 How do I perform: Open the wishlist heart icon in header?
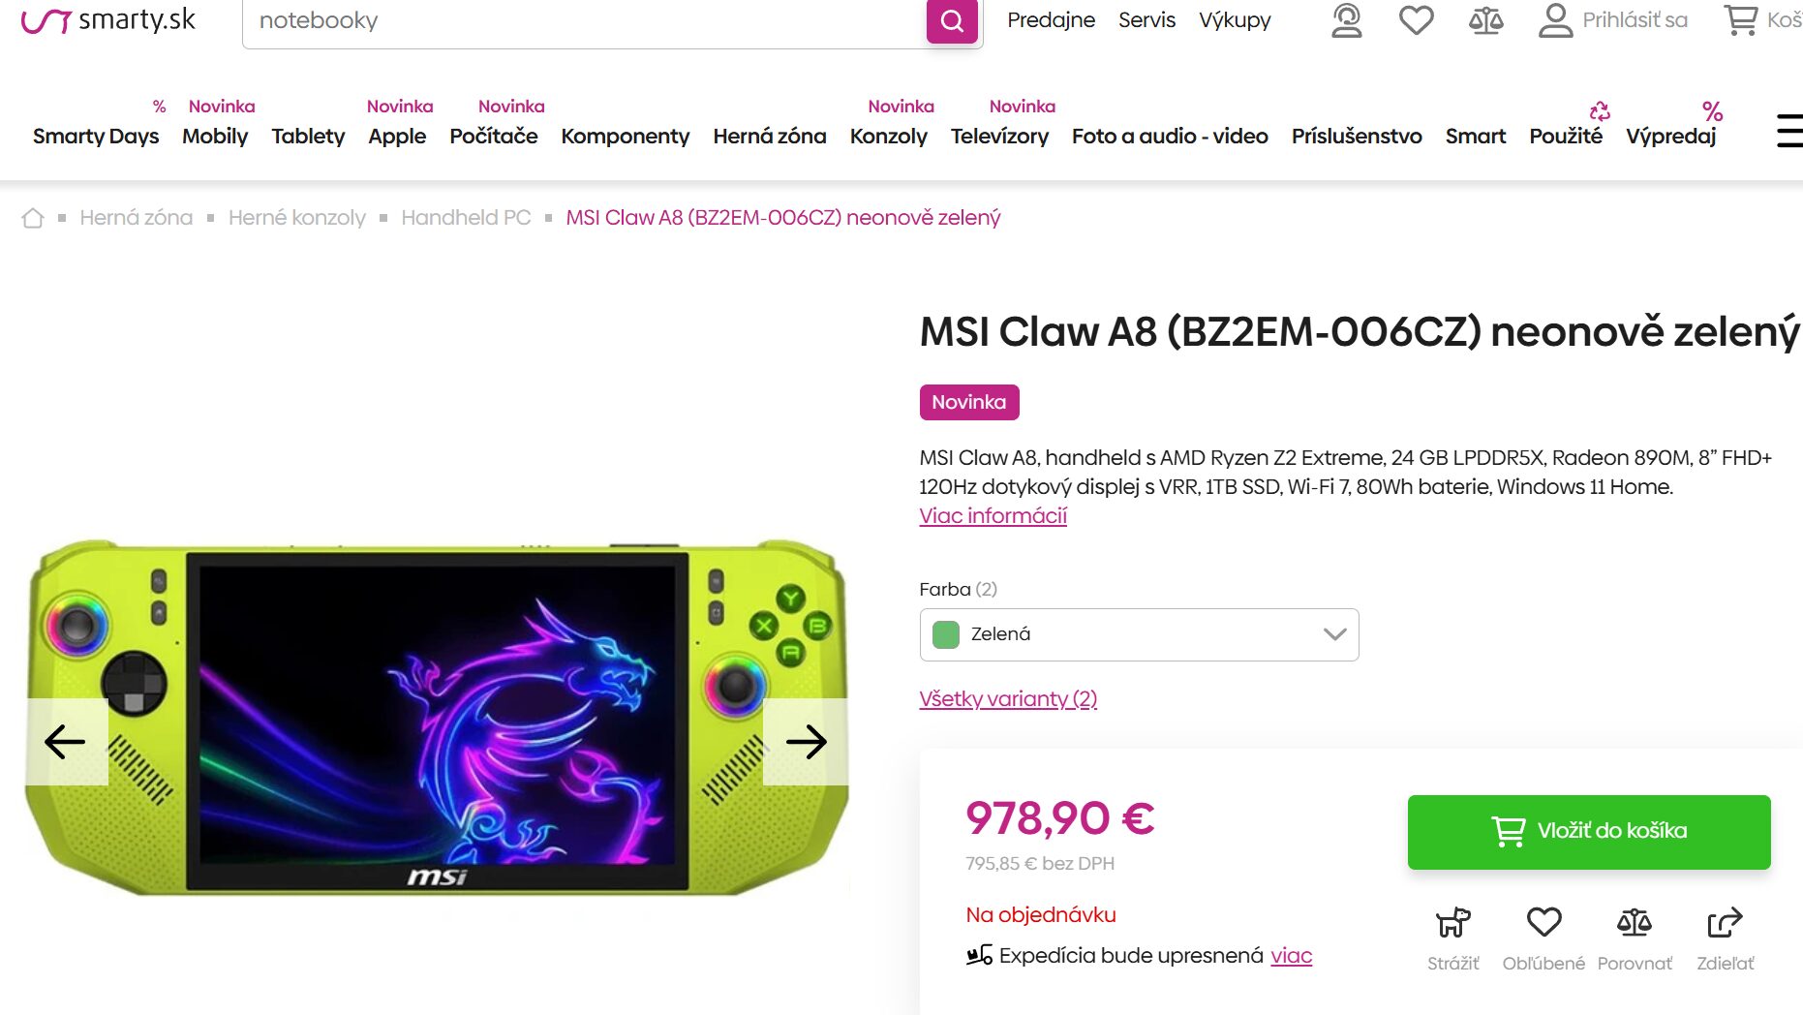click(x=1416, y=20)
